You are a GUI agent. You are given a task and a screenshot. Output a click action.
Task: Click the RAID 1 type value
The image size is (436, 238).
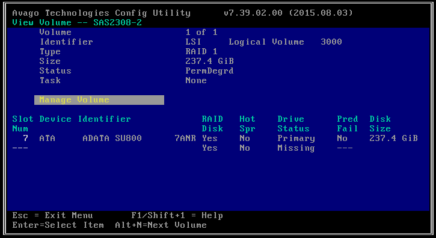coord(201,52)
